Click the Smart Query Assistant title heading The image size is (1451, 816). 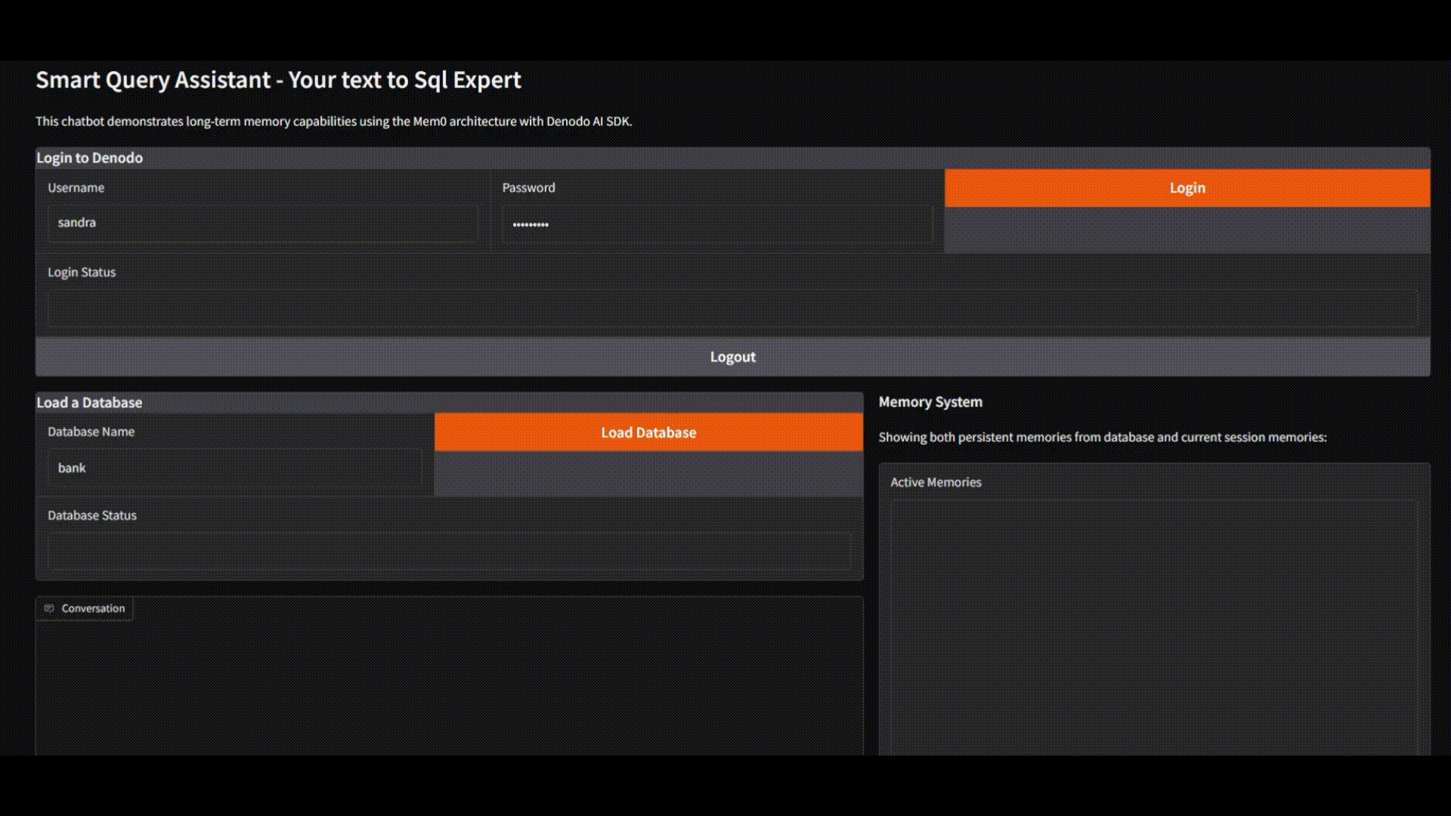click(x=278, y=80)
